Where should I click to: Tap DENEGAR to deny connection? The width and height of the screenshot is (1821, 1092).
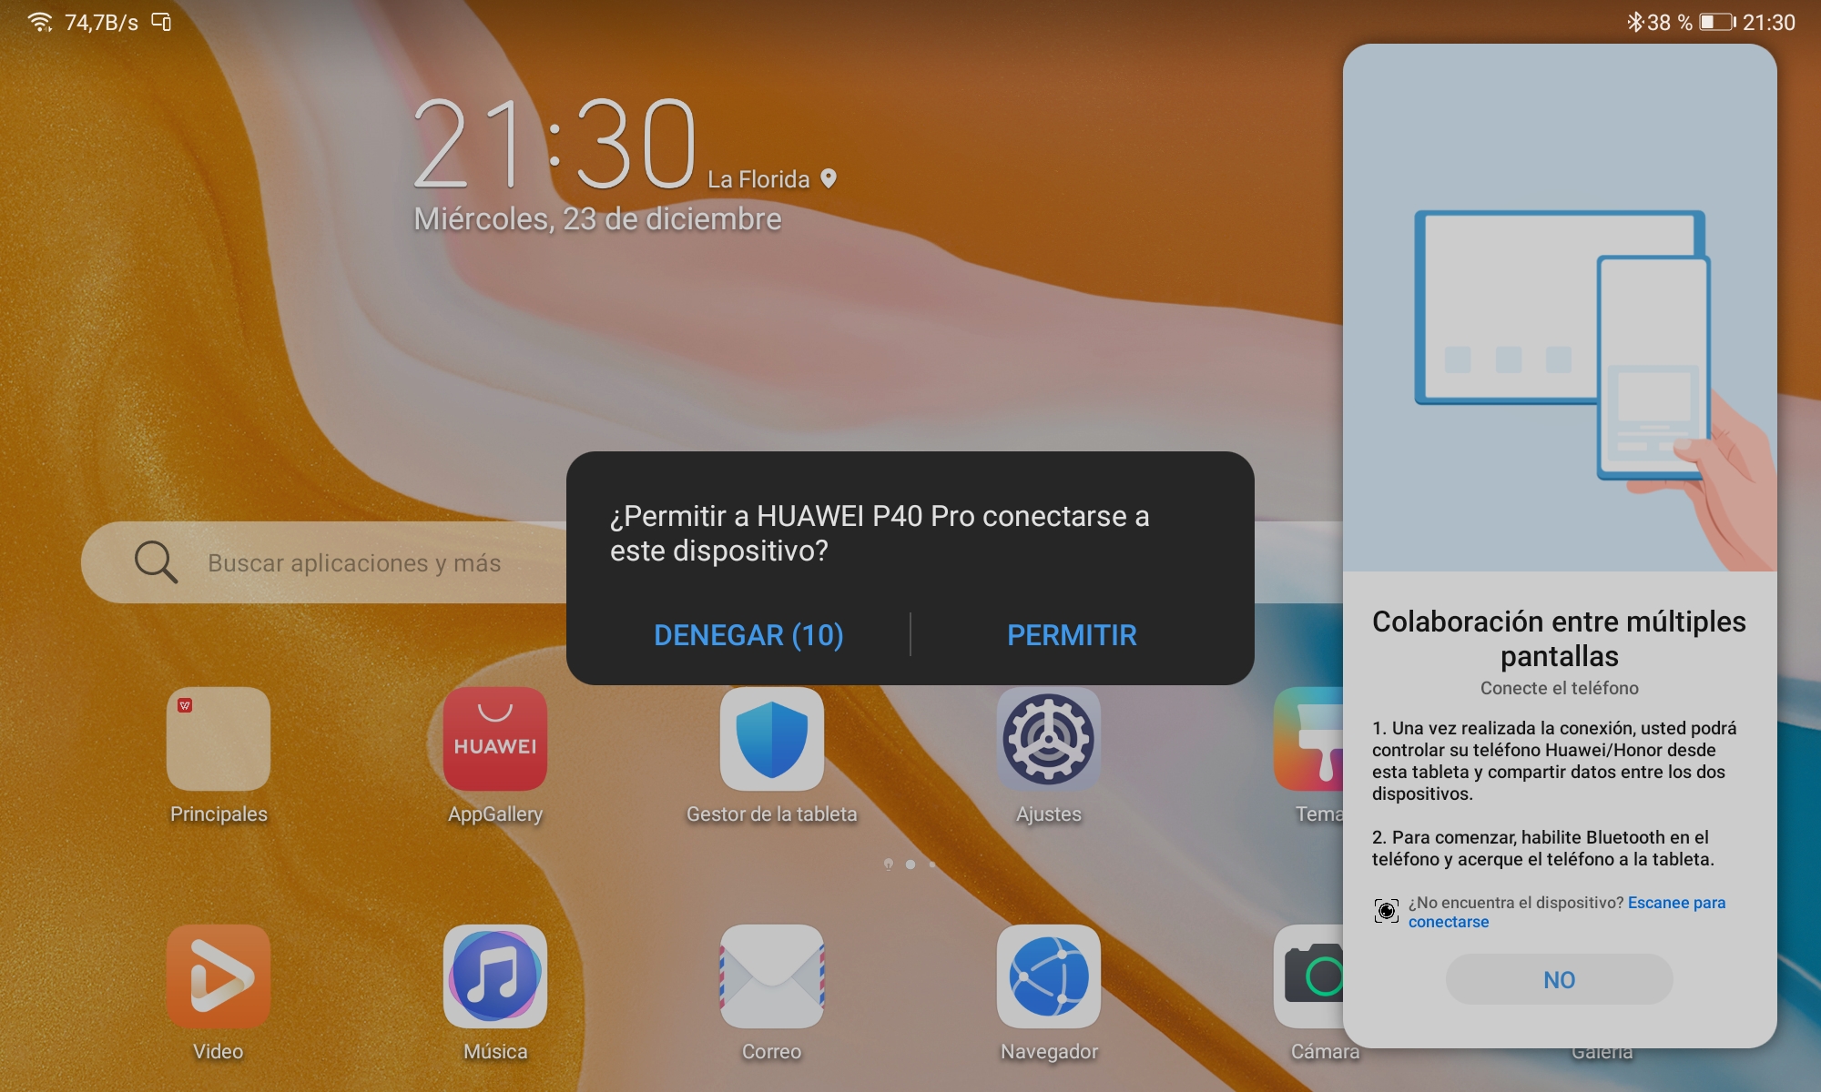748,635
